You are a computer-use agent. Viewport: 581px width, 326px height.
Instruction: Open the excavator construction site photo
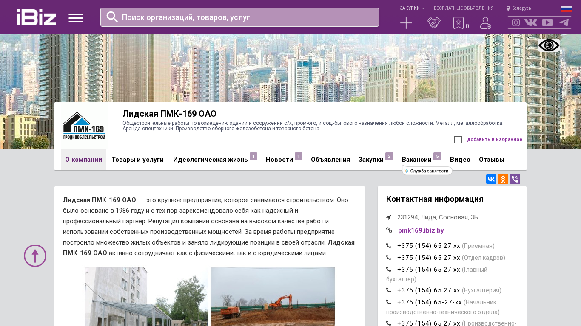tap(273, 297)
